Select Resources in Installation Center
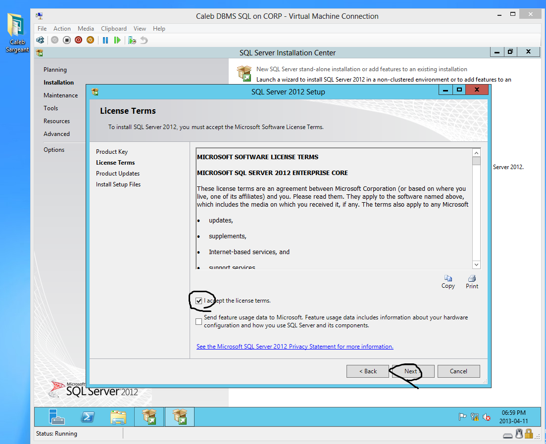The image size is (546, 444). point(56,121)
